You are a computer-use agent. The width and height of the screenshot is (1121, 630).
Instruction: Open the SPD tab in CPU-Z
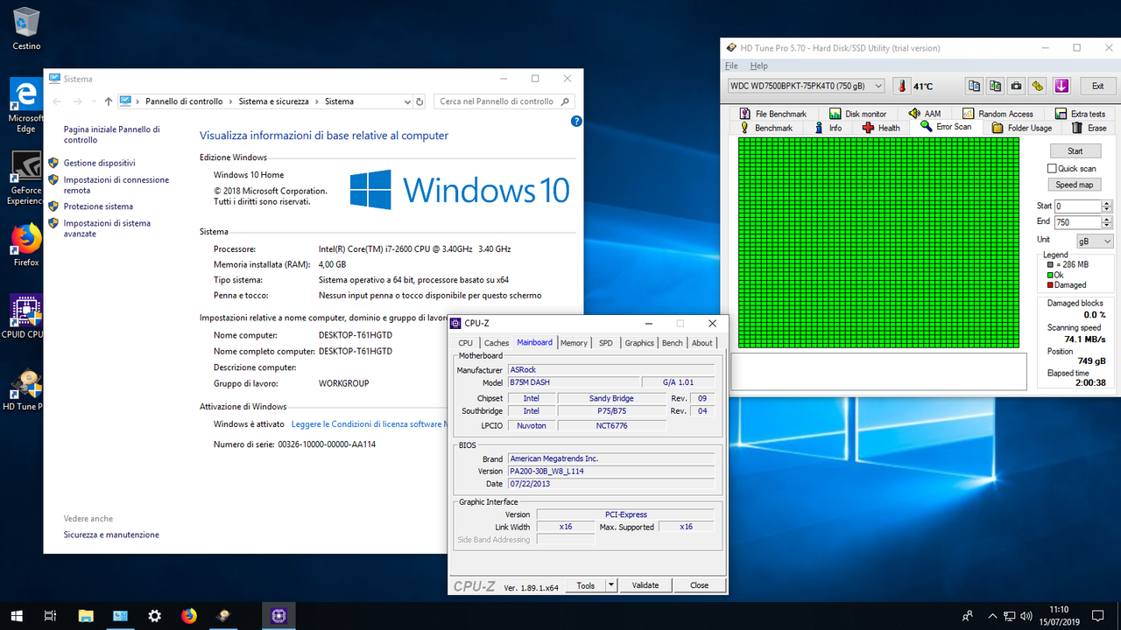[606, 343]
